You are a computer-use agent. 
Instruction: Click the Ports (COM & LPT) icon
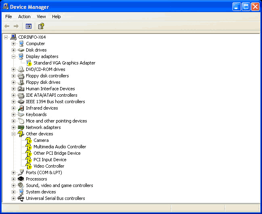21,172
